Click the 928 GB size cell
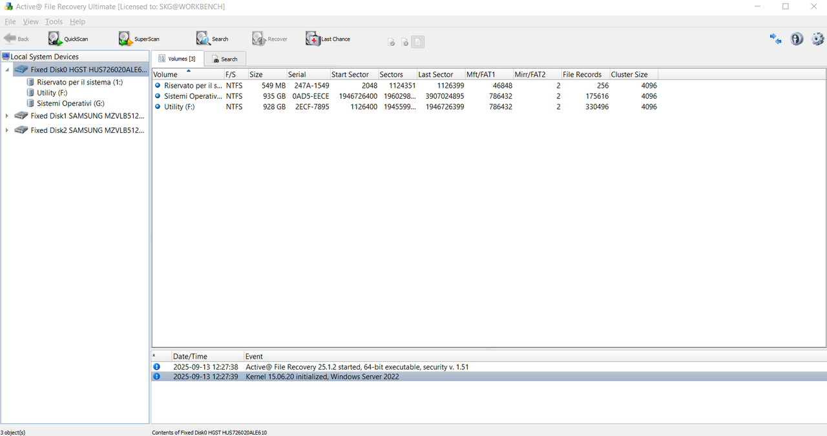 pos(274,106)
